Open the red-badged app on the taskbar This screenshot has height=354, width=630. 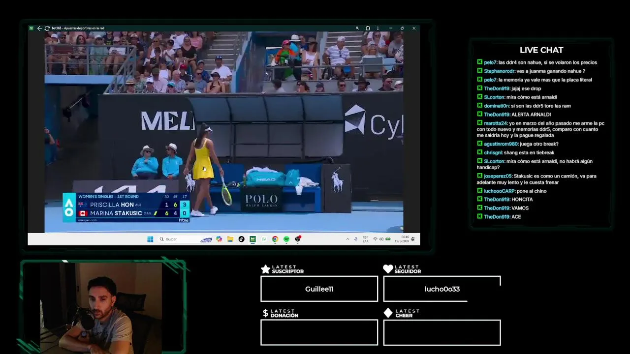pyautogui.click(x=298, y=239)
